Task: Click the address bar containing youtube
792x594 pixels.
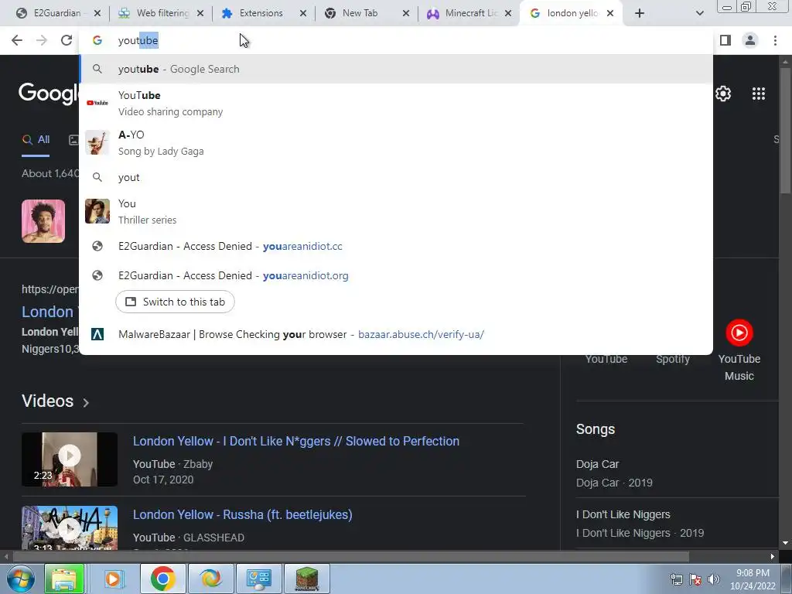Action: 397,40
